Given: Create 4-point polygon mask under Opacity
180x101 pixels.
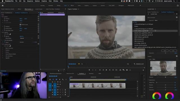Looking at the screenshot, I should (8, 34).
